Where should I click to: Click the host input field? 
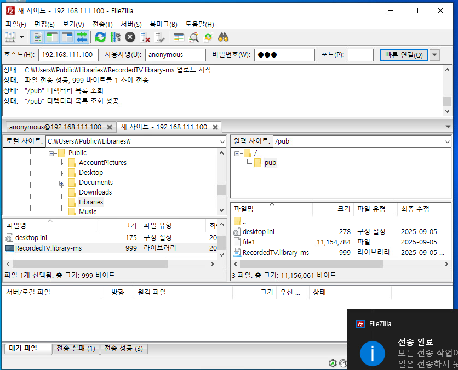[x=68, y=55]
